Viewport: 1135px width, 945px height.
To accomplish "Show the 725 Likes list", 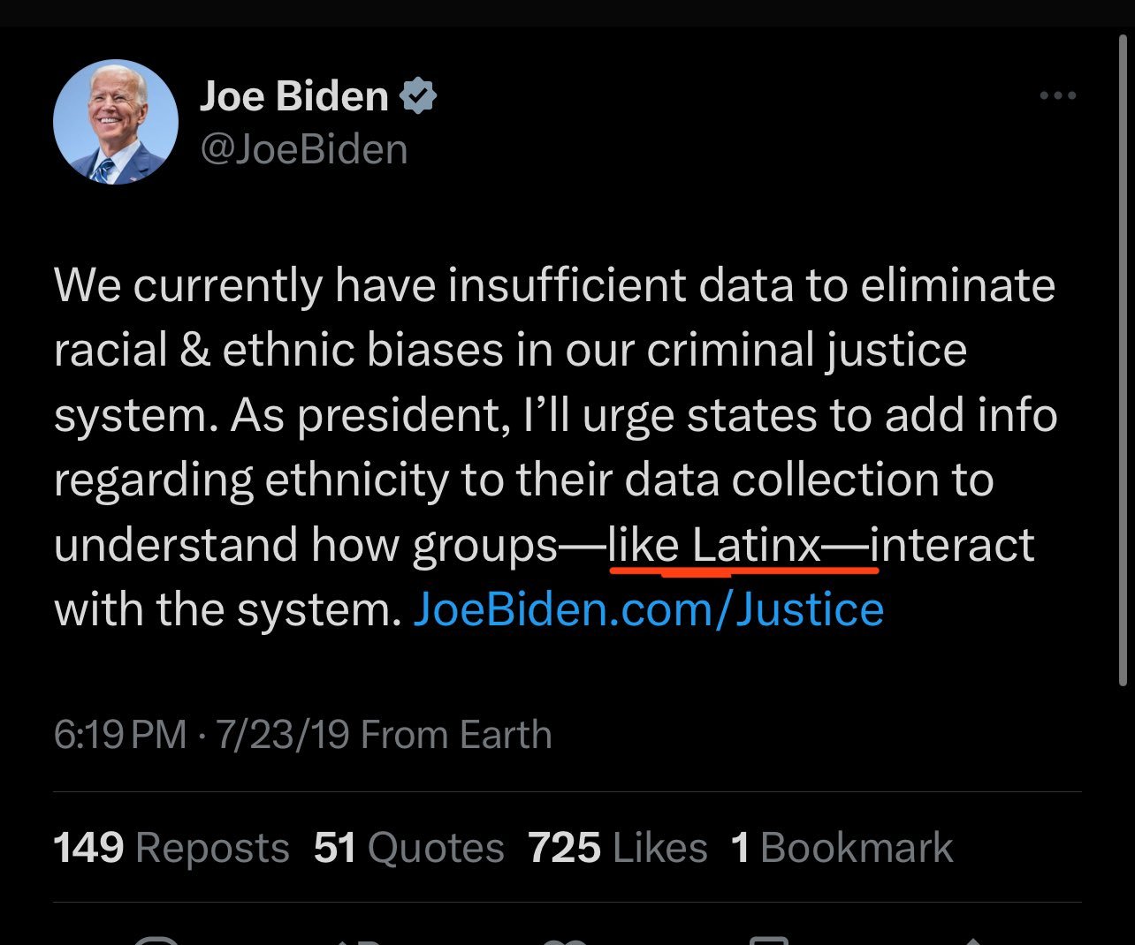I will pyautogui.click(x=617, y=848).
